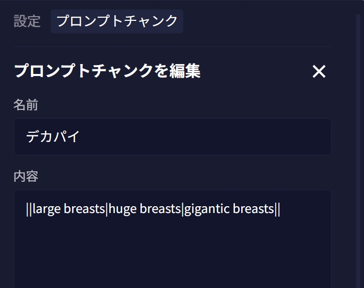Close the prompt chunk editor with X
This screenshot has height=288, width=364.
coord(319,71)
